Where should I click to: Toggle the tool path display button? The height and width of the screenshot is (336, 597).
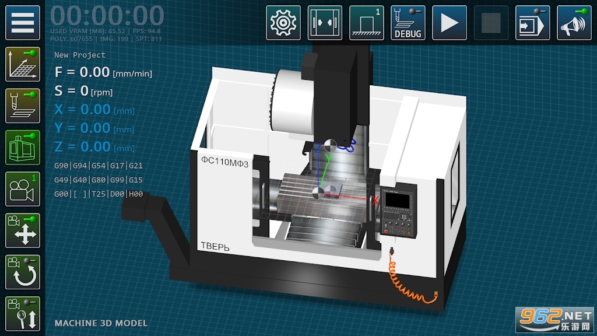coord(23,106)
